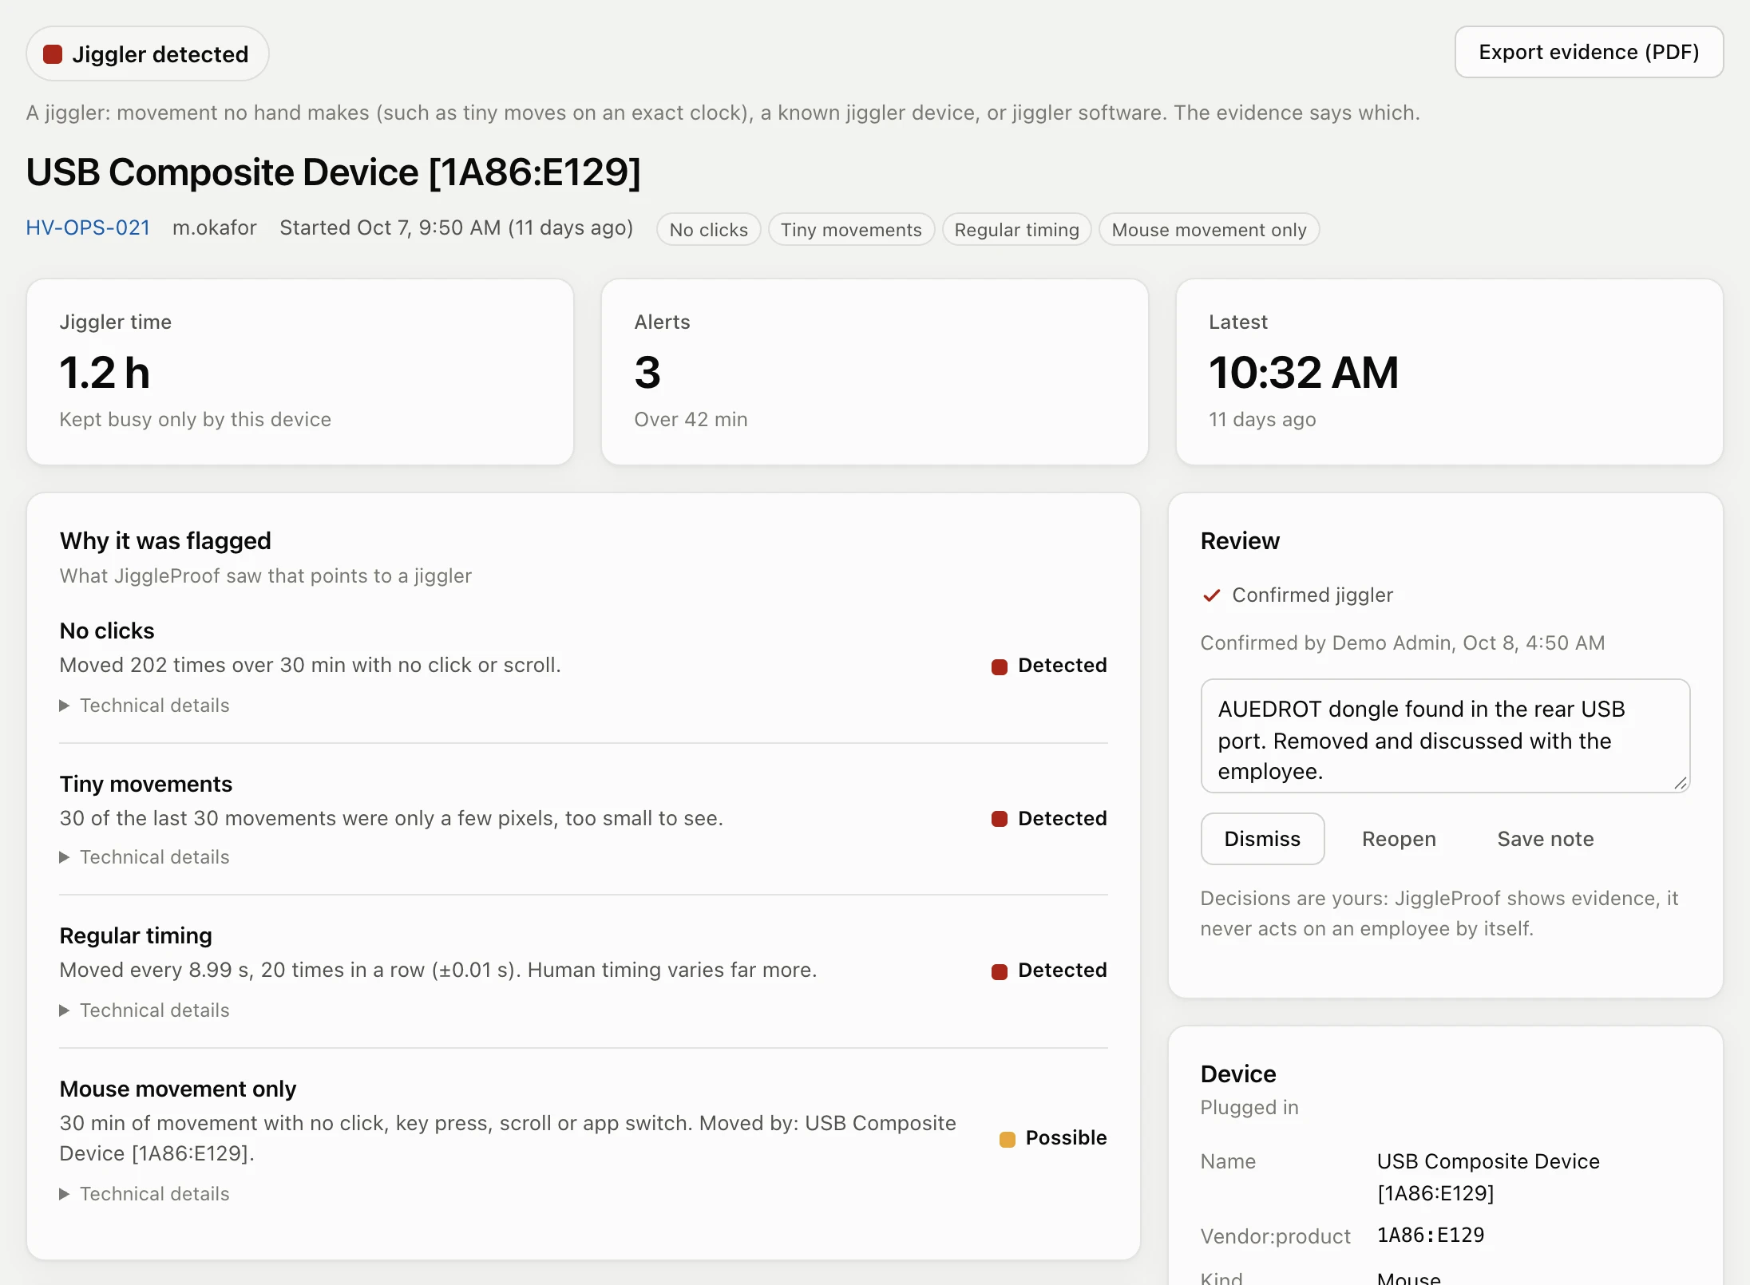This screenshot has height=1285, width=1750.
Task: Click the No clicks tag chip
Action: [708, 230]
